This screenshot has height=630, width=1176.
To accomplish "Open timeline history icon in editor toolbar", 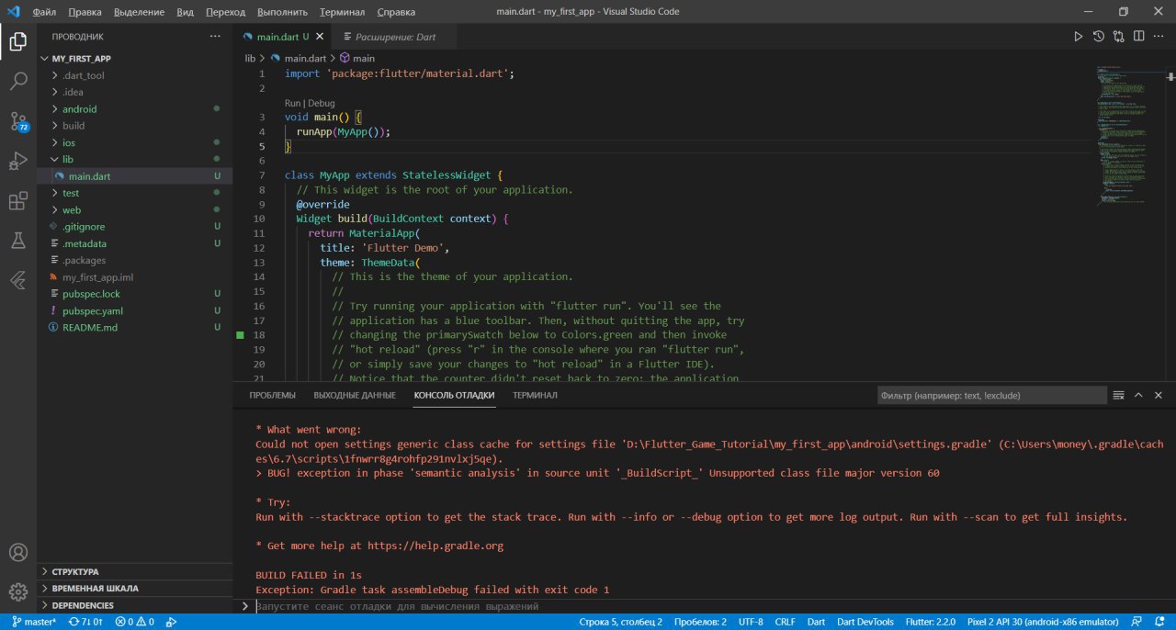I will pyautogui.click(x=1099, y=37).
